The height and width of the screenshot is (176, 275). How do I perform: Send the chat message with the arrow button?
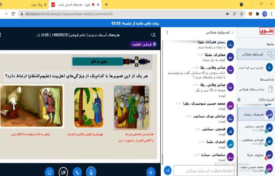point(168,170)
